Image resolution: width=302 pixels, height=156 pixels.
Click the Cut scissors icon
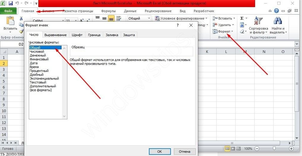pyautogui.click(x=21, y=18)
